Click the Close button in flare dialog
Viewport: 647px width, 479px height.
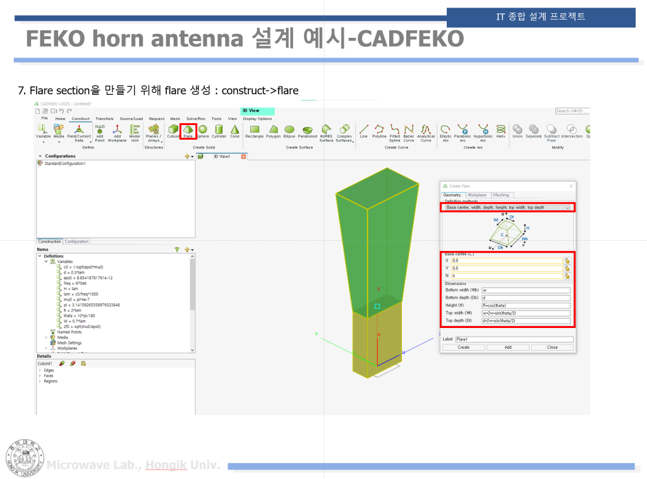[x=552, y=348]
